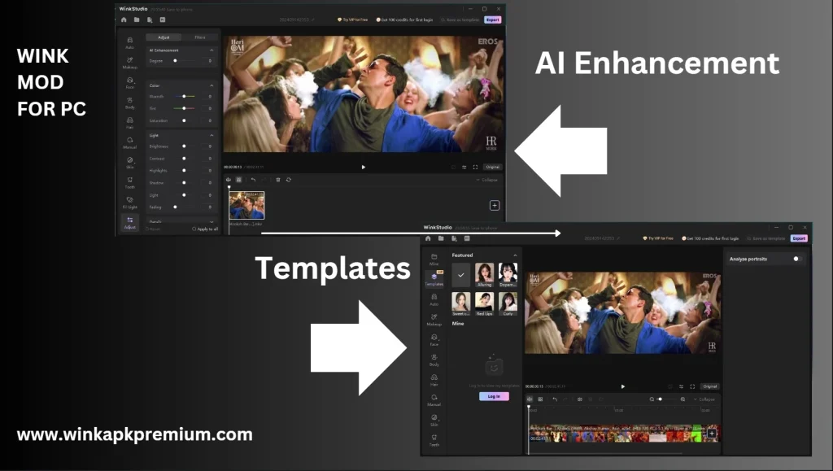Collapse the Featured templates section
The image size is (833, 471).
click(x=515, y=255)
